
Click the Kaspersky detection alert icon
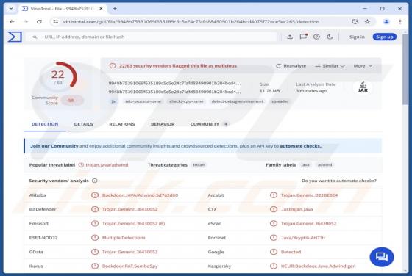coord(274,266)
